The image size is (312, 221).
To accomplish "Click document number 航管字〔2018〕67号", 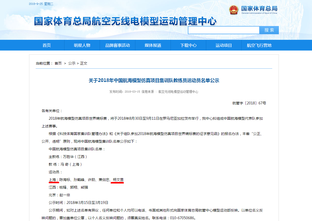I will [249, 103].
